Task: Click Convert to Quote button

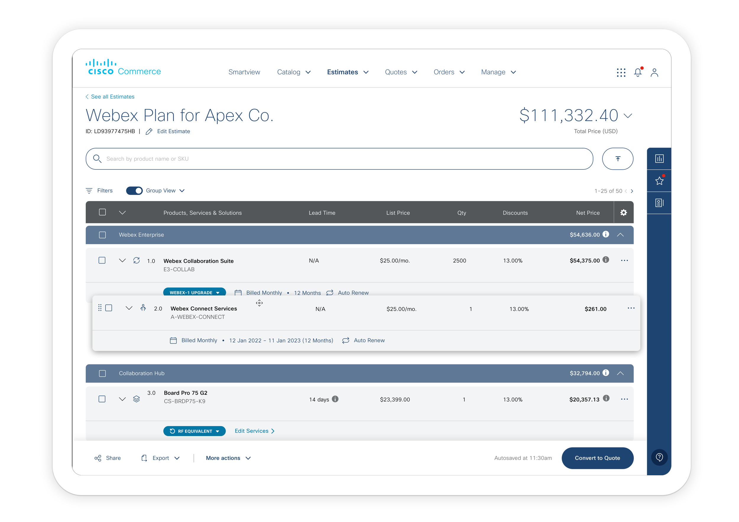Action: 597,458
